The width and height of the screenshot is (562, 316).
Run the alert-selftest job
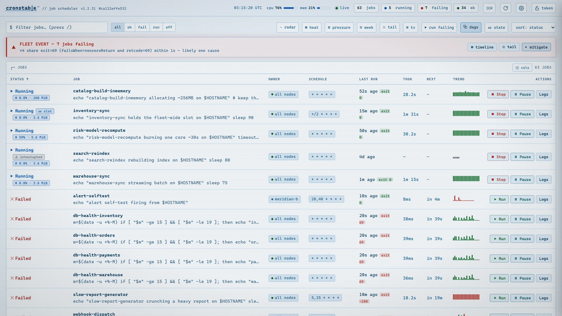499,199
